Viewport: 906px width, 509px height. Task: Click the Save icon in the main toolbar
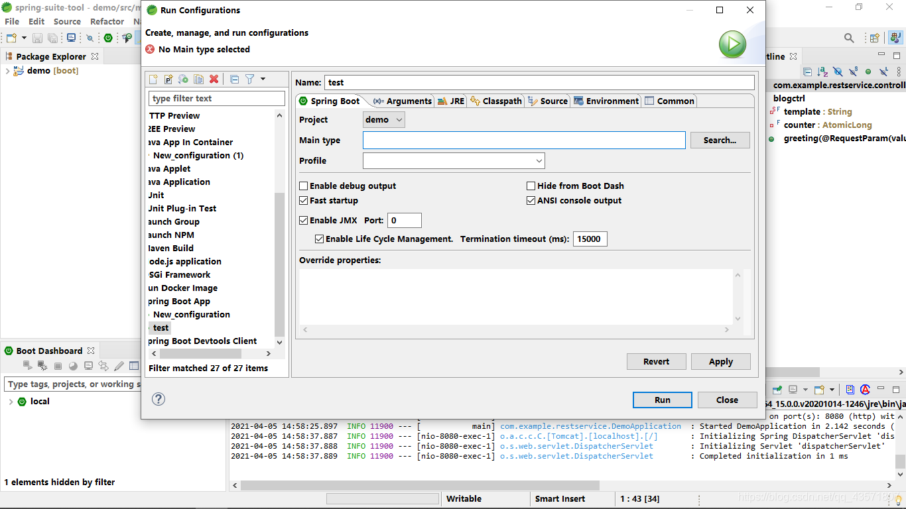pyautogui.click(x=38, y=38)
